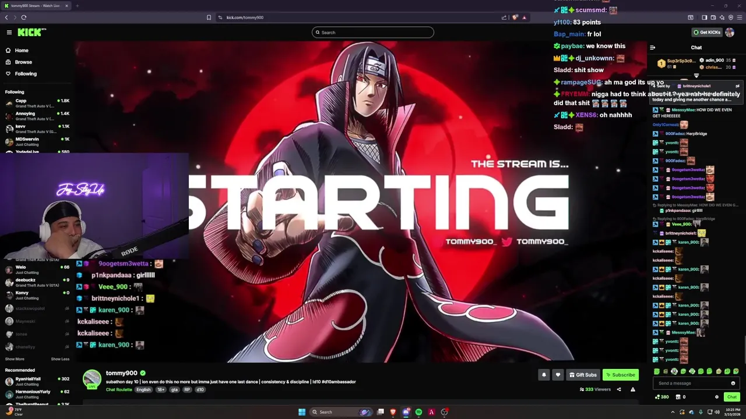Toggle notifications bell for tommy900
This screenshot has width=746, height=419.
coord(544,375)
